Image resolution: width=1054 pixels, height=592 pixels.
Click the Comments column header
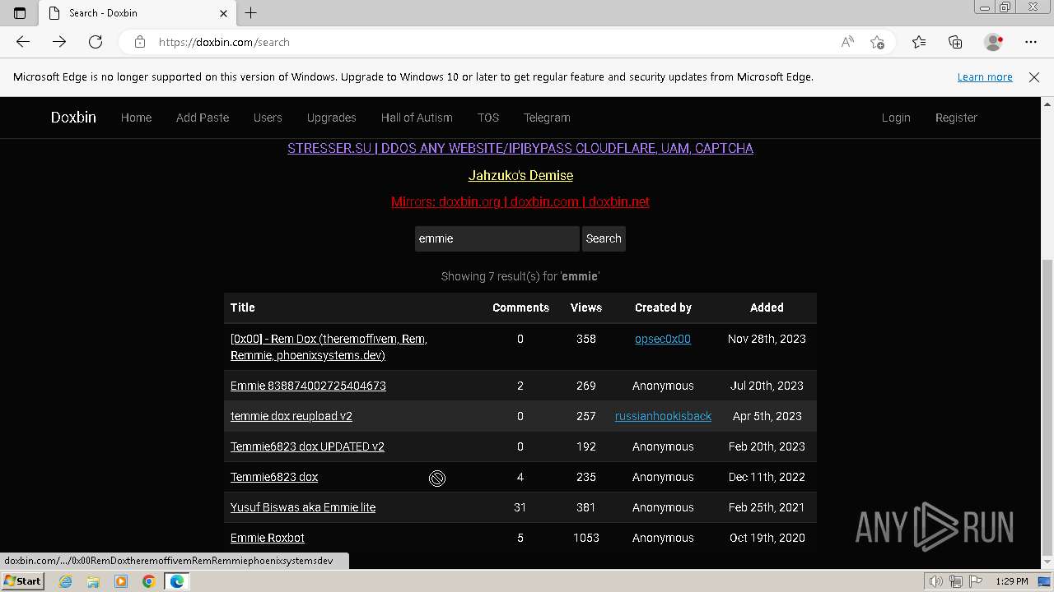click(x=520, y=308)
